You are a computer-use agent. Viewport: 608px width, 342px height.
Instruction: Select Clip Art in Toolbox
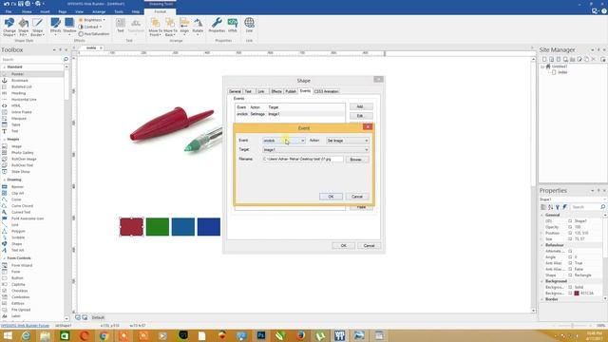coord(17,193)
